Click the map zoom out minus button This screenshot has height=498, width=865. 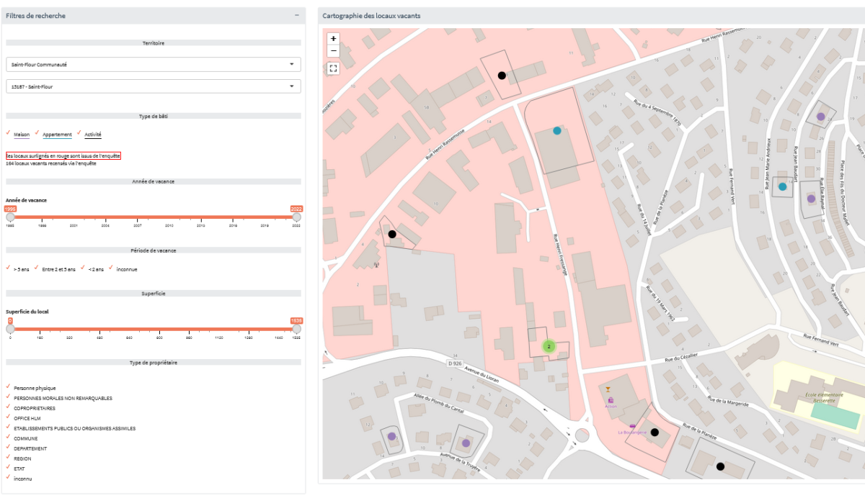click(x=333, y=51)
